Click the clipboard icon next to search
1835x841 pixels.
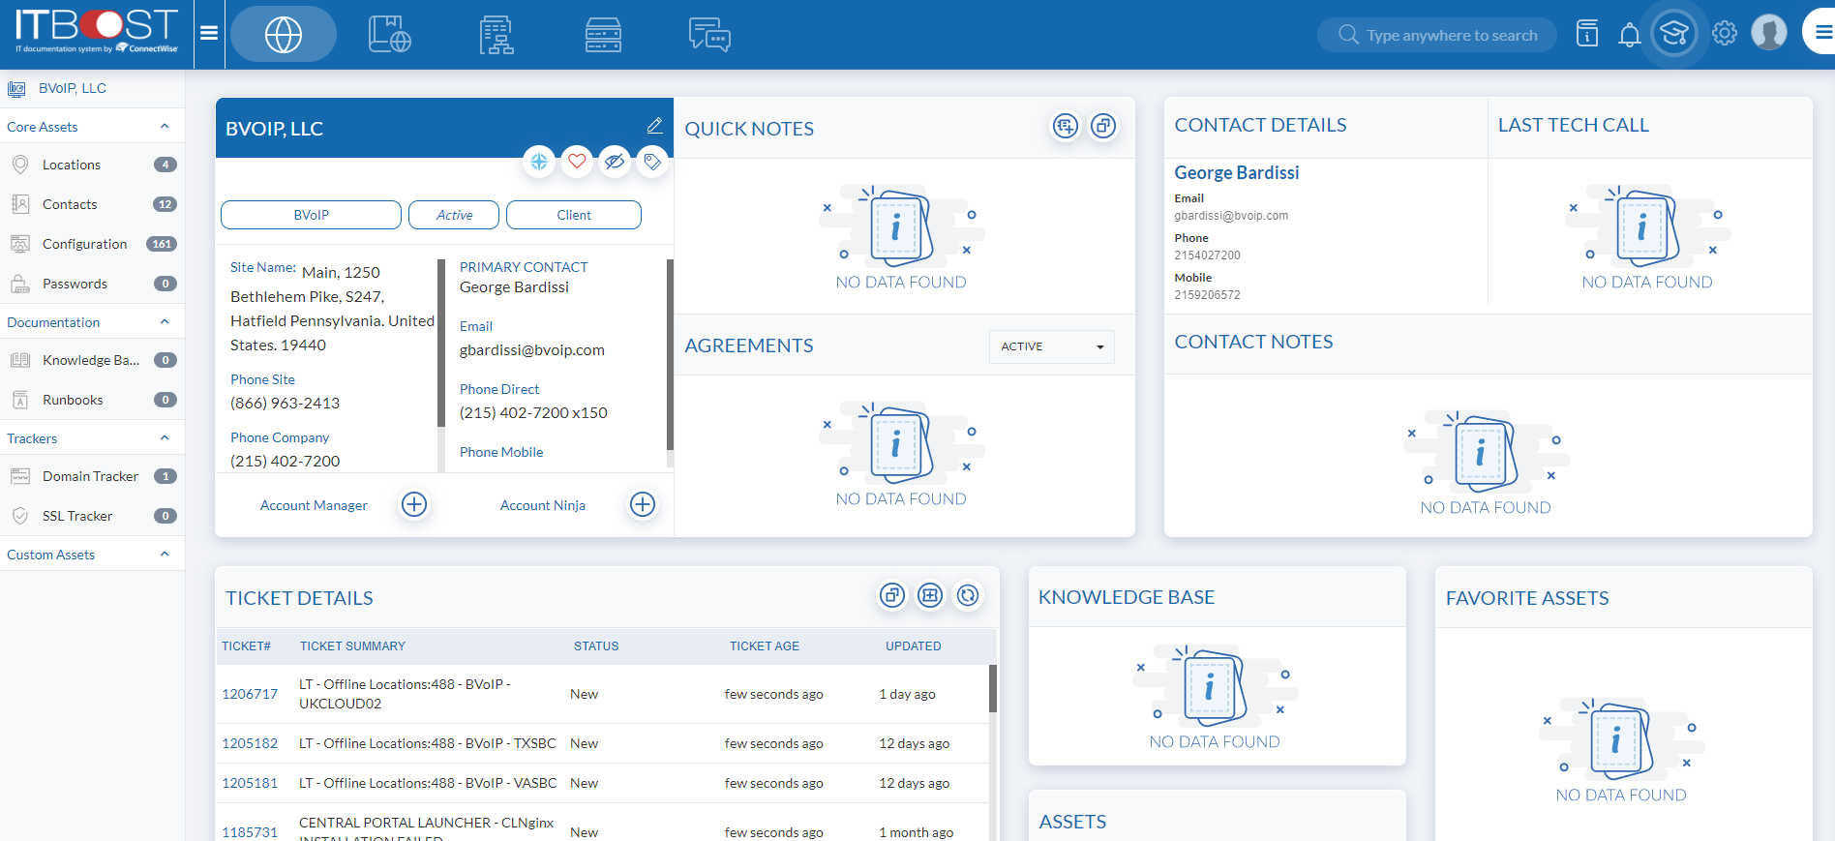1587,34
